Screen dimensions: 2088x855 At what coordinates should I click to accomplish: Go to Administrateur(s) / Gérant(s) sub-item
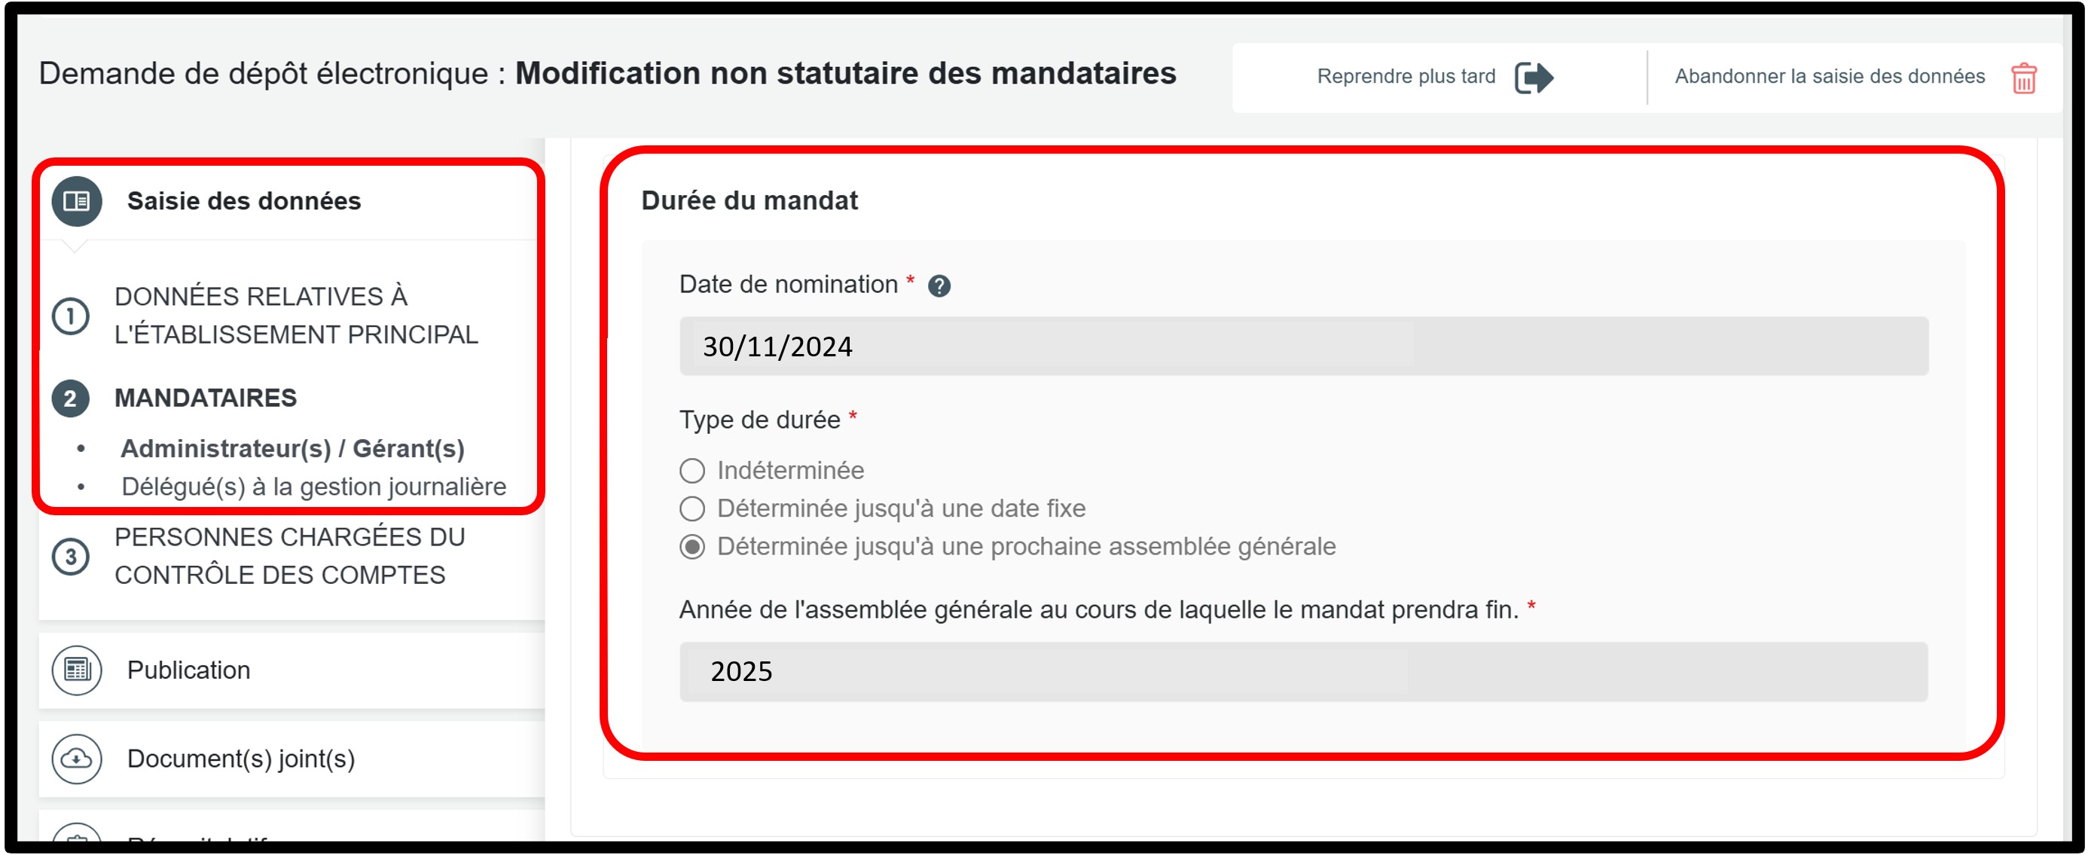click(x=292, y=449)
